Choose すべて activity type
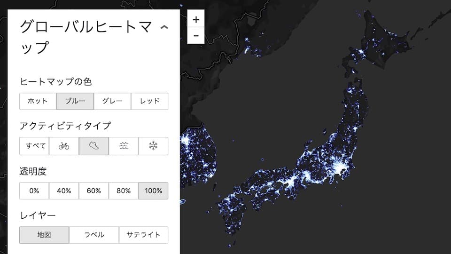451x254 pixels. pyautogui.click(x=34, y=146)
